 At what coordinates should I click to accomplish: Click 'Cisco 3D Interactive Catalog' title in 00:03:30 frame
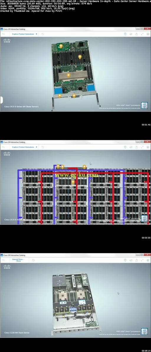(x=14, y=142)
